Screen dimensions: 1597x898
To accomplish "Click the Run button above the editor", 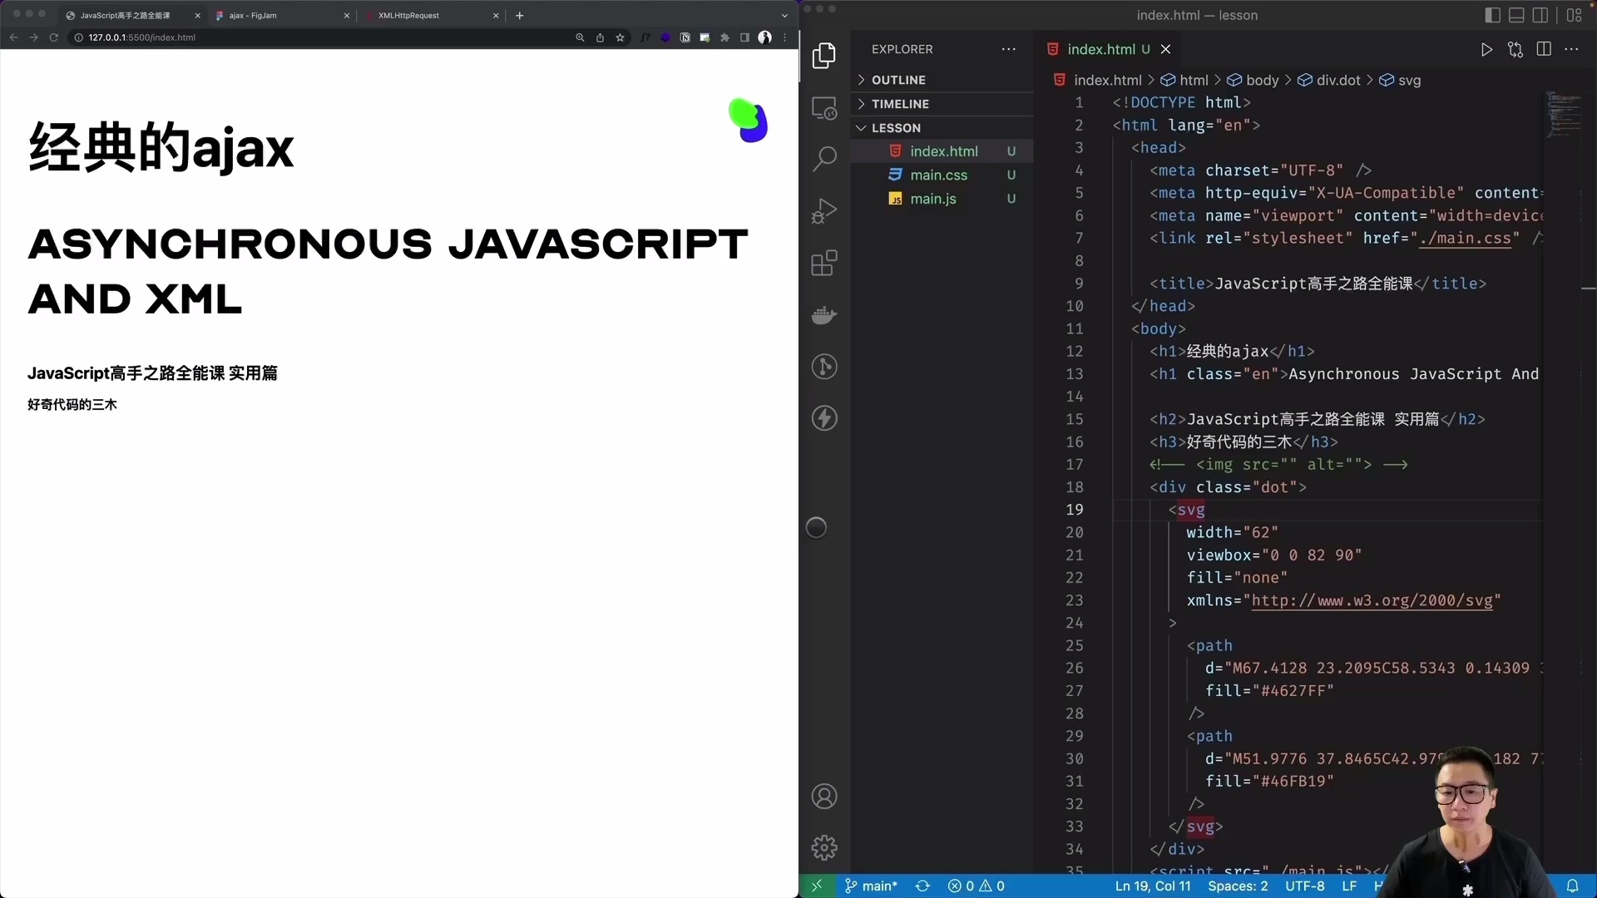I will coord(1487,49).
